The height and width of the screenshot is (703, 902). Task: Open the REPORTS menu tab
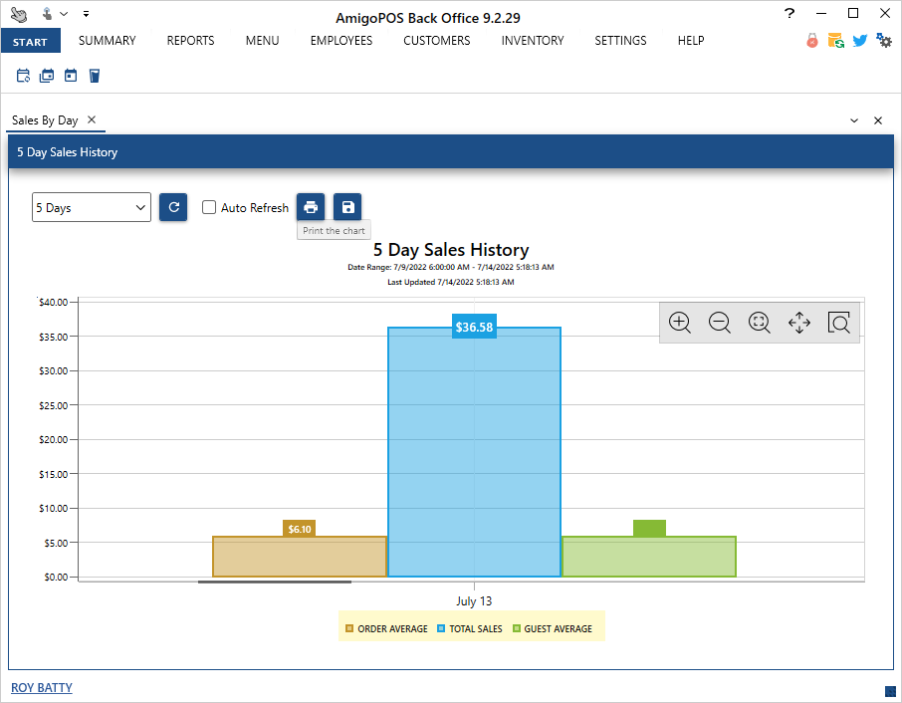pyautogui.click(x=190, y=41)
